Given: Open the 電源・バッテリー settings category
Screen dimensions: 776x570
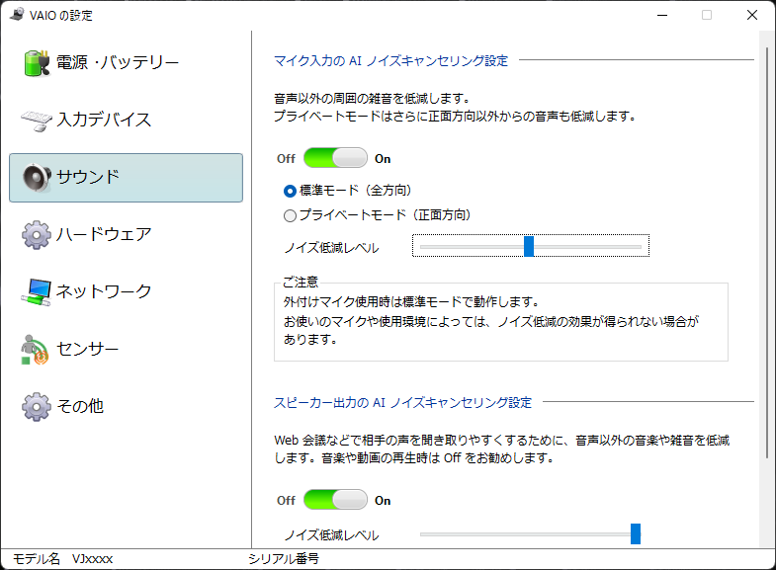Looking at the screenshot, I should pyautogui.click(x=126, y=63).
